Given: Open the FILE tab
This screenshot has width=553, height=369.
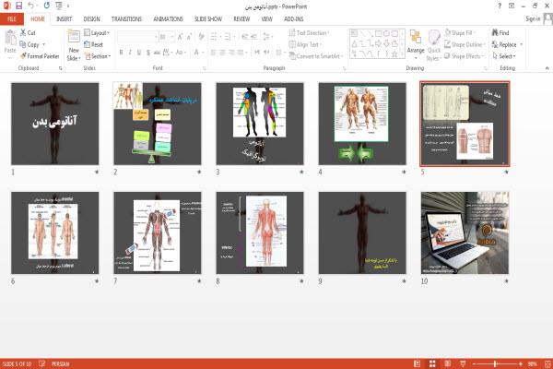Looking at the screenshot, I should [12, 19].
